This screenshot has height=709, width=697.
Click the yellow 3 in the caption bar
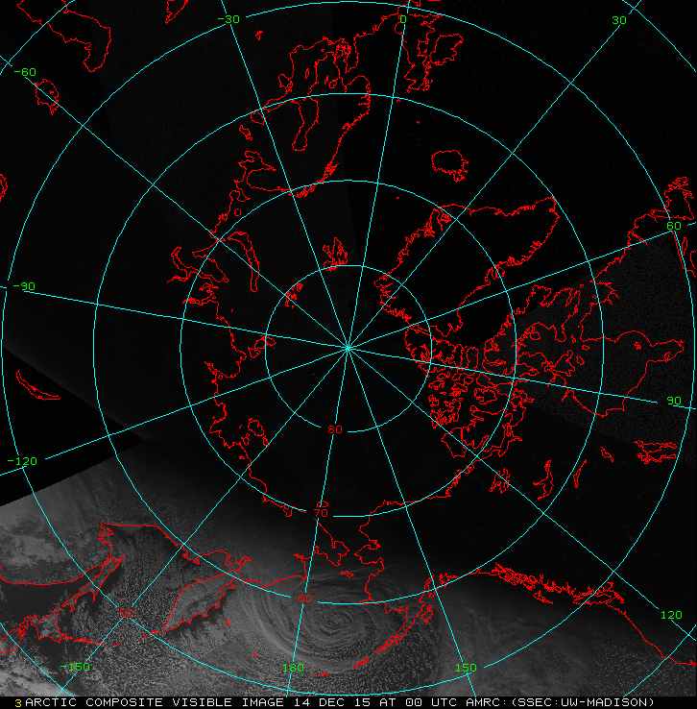tap(18, 703)
